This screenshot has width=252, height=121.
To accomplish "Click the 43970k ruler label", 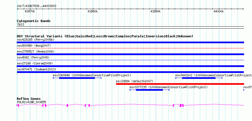I will pyautogui.click(x=30, y=12).
